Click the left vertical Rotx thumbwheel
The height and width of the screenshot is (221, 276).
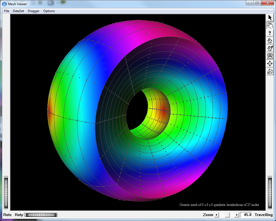(x=6, y=193)
